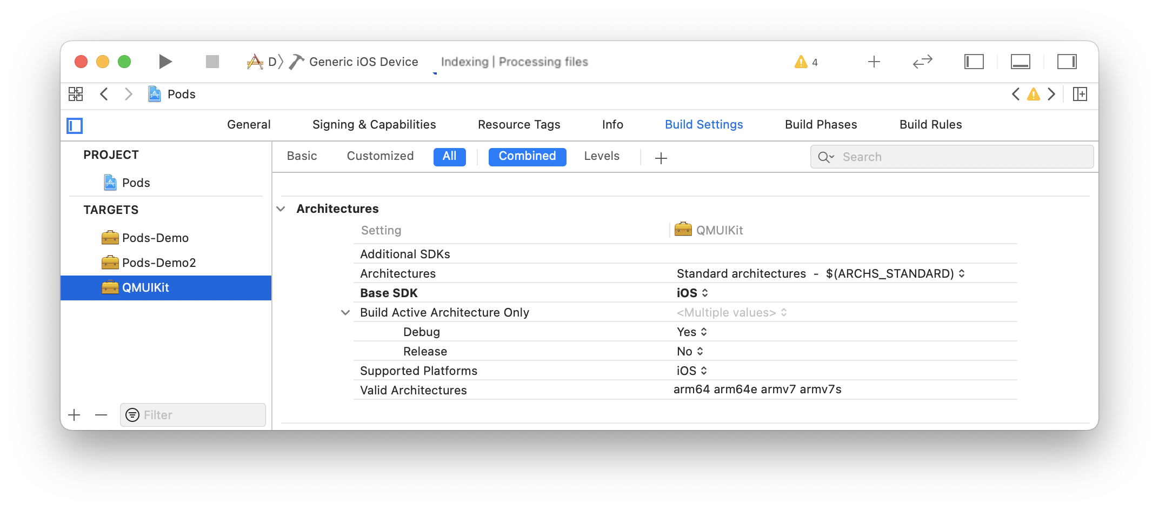Open the Build Phases tab
Screen dimensions: 1159x510
point(821,125)
